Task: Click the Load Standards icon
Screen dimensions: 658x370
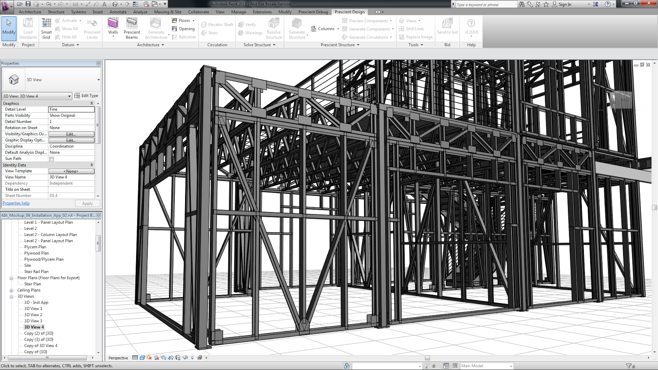Action: (x=28, y=29)
